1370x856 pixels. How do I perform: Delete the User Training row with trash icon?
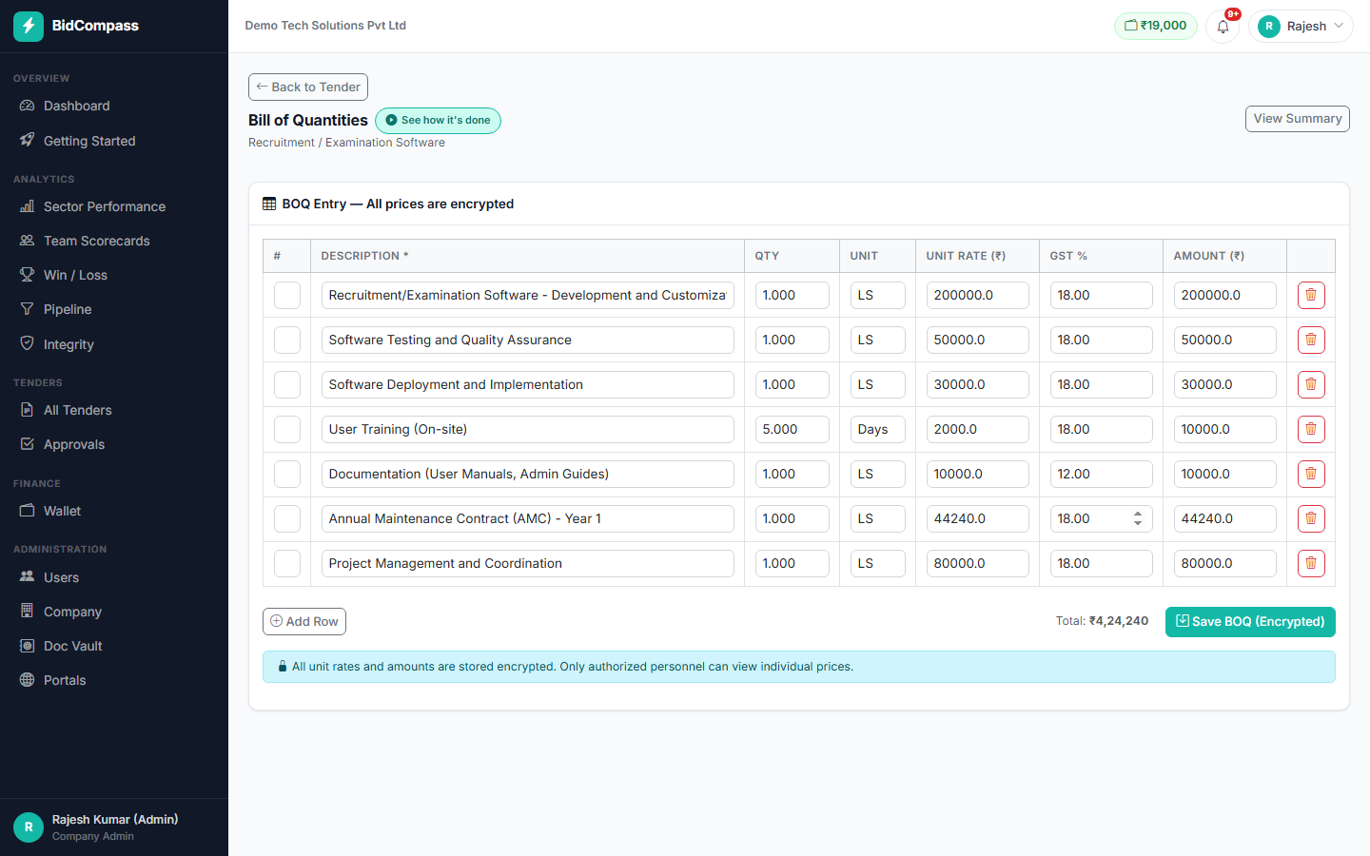coord(1311,429)
